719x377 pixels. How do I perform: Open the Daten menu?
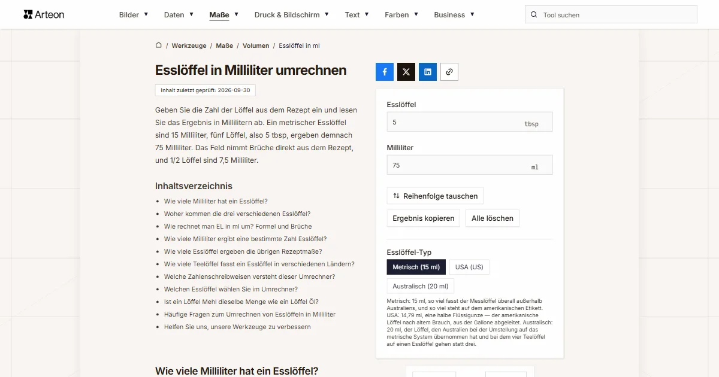click(x=179, y=15)
